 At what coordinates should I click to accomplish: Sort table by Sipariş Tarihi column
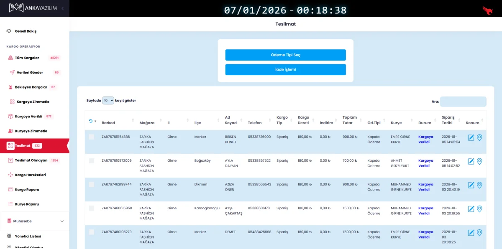(x=448, y=120)
